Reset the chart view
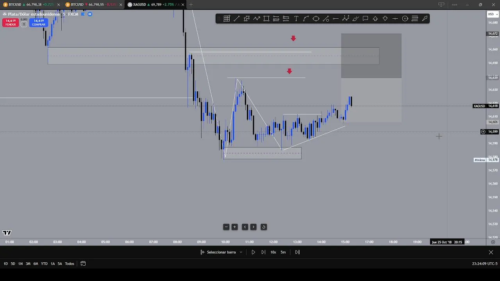Screen dimensions: 500x281 (x=264, y=227)
